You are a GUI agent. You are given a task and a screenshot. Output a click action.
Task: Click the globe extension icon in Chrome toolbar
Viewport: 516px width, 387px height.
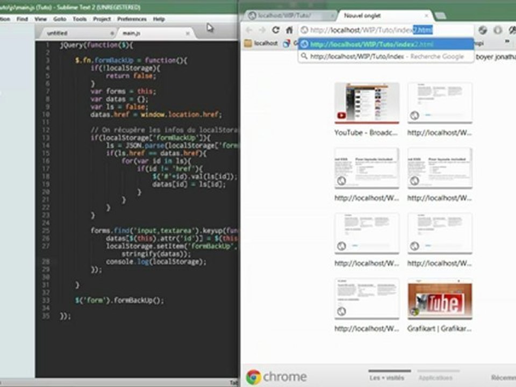pos(483,30)
